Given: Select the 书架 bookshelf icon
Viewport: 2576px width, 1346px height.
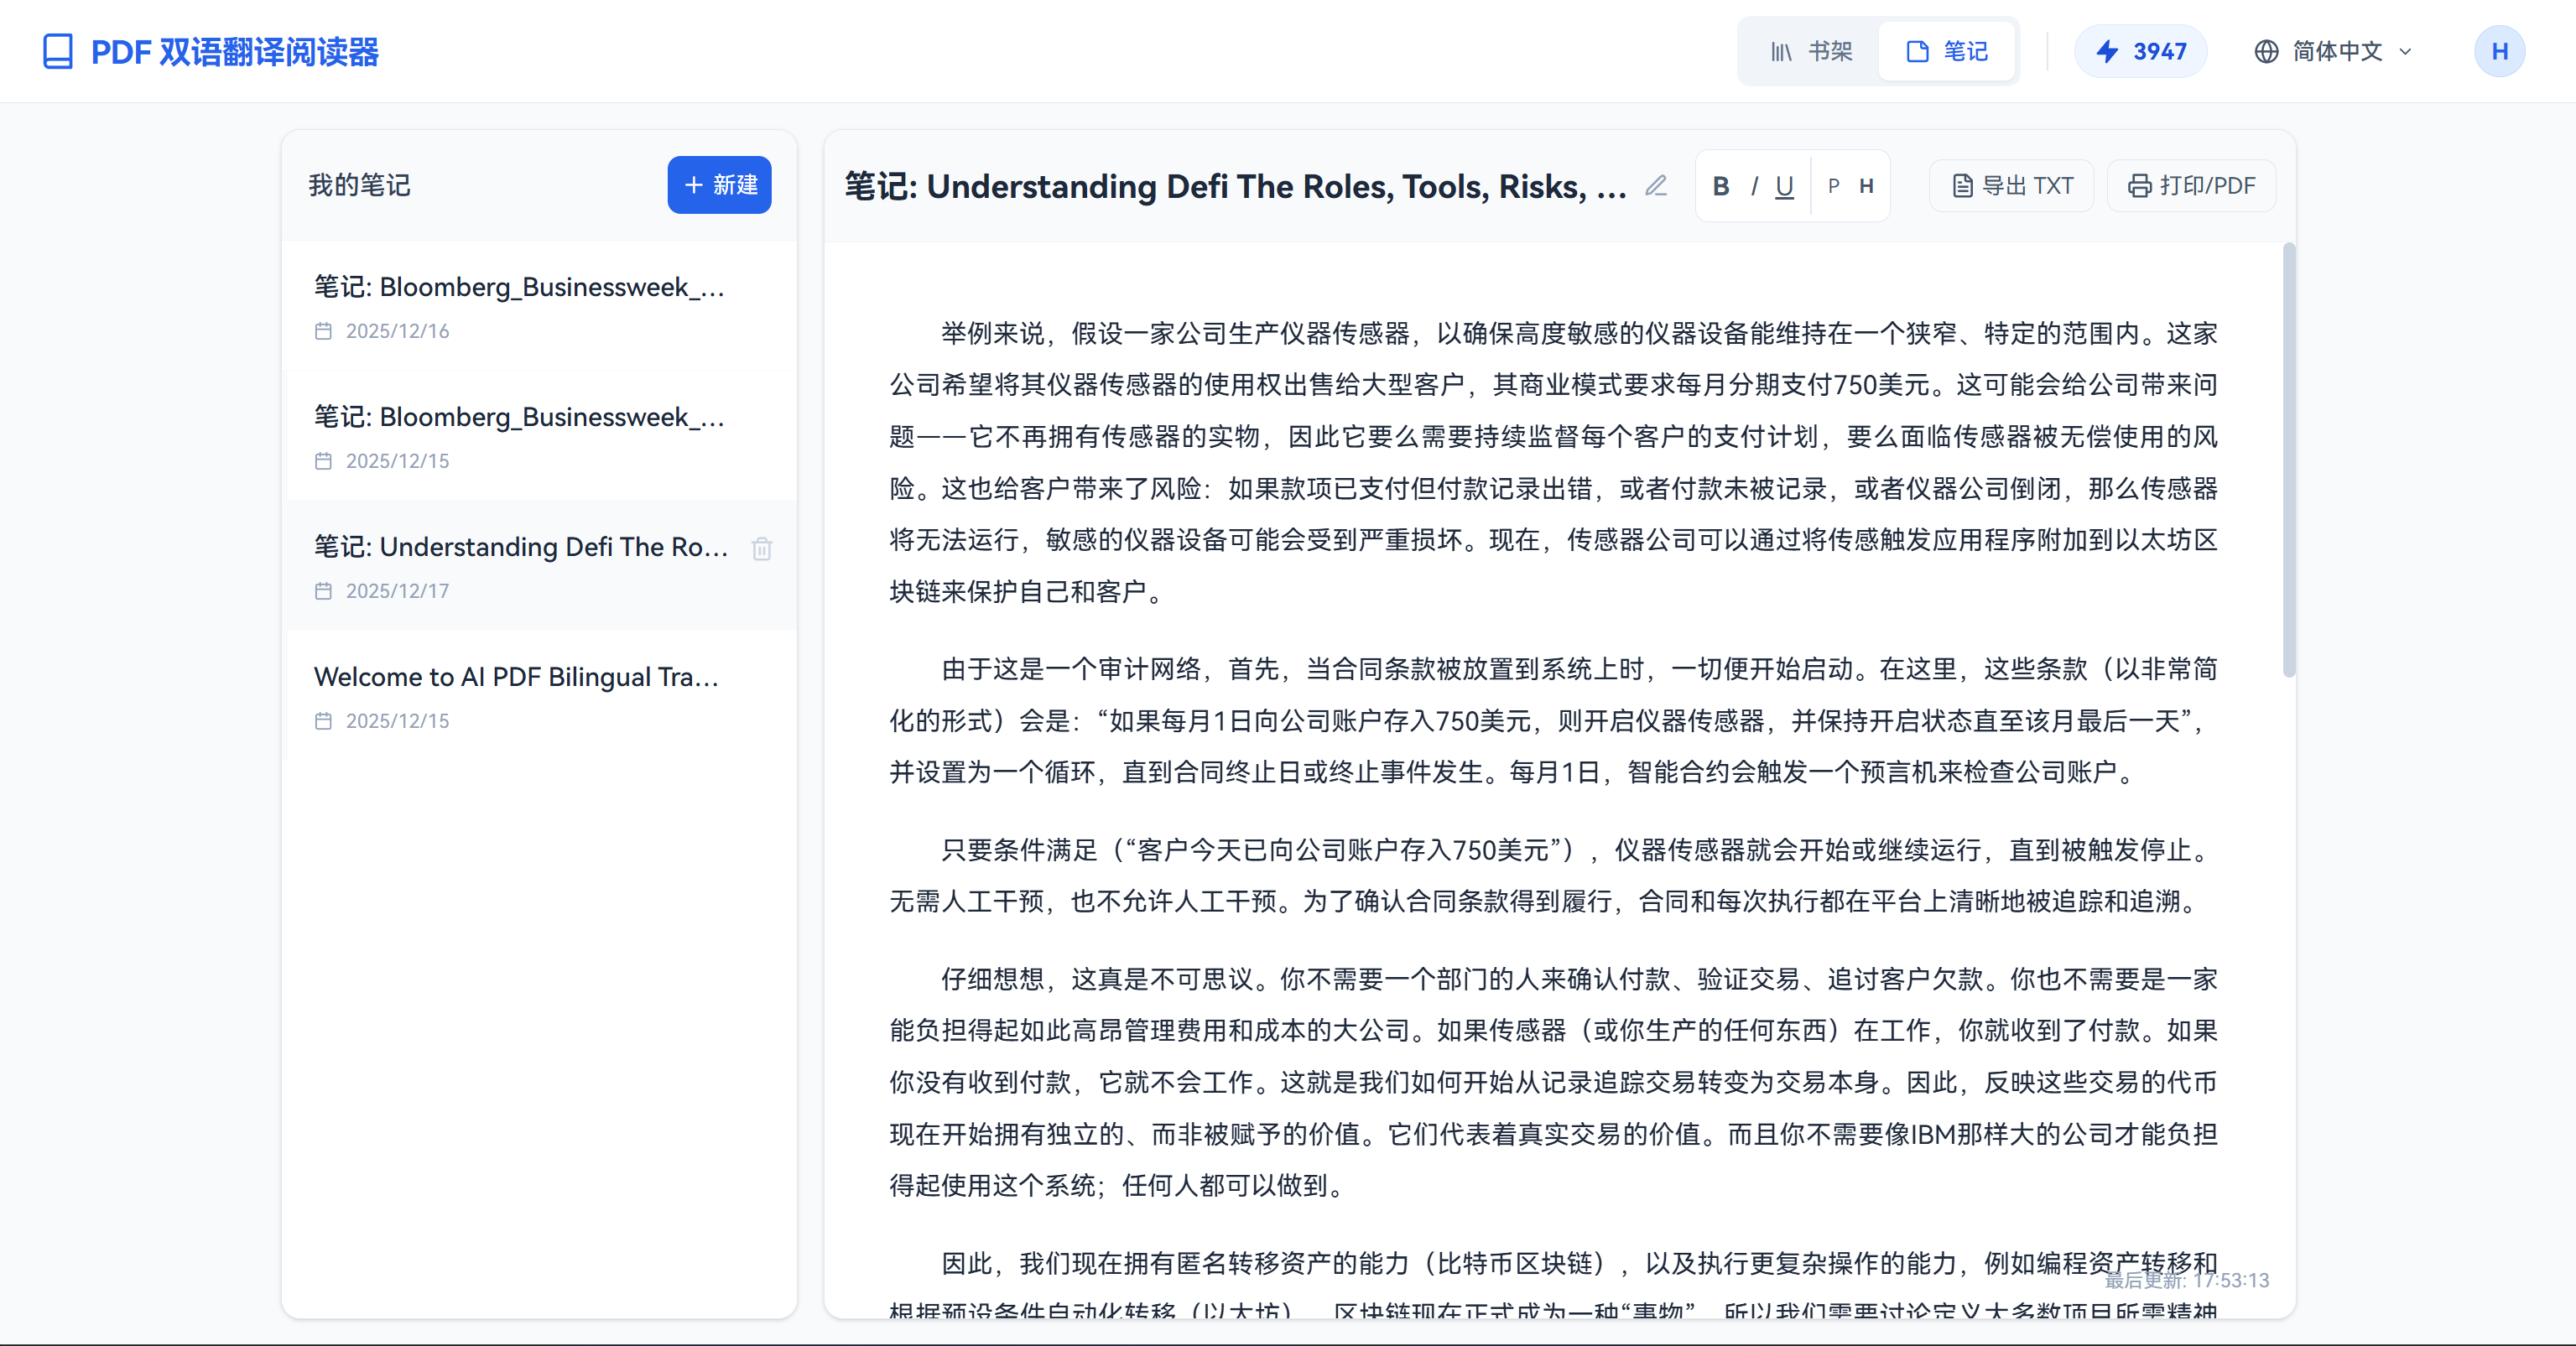Looking at the screenshot, I should coord(1783,51).
